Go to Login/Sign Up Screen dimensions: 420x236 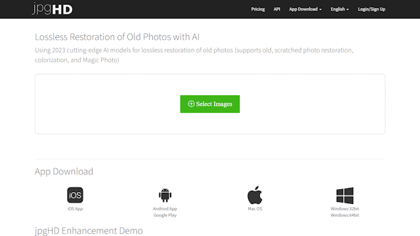coord(371,9)
